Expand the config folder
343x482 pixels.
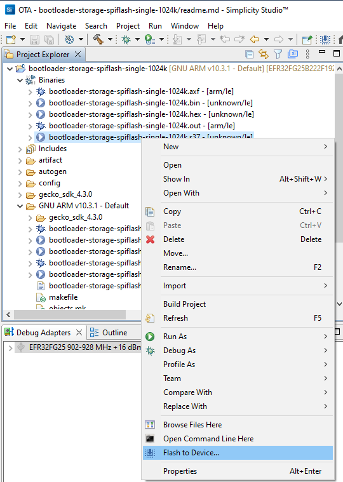[20, 184]
